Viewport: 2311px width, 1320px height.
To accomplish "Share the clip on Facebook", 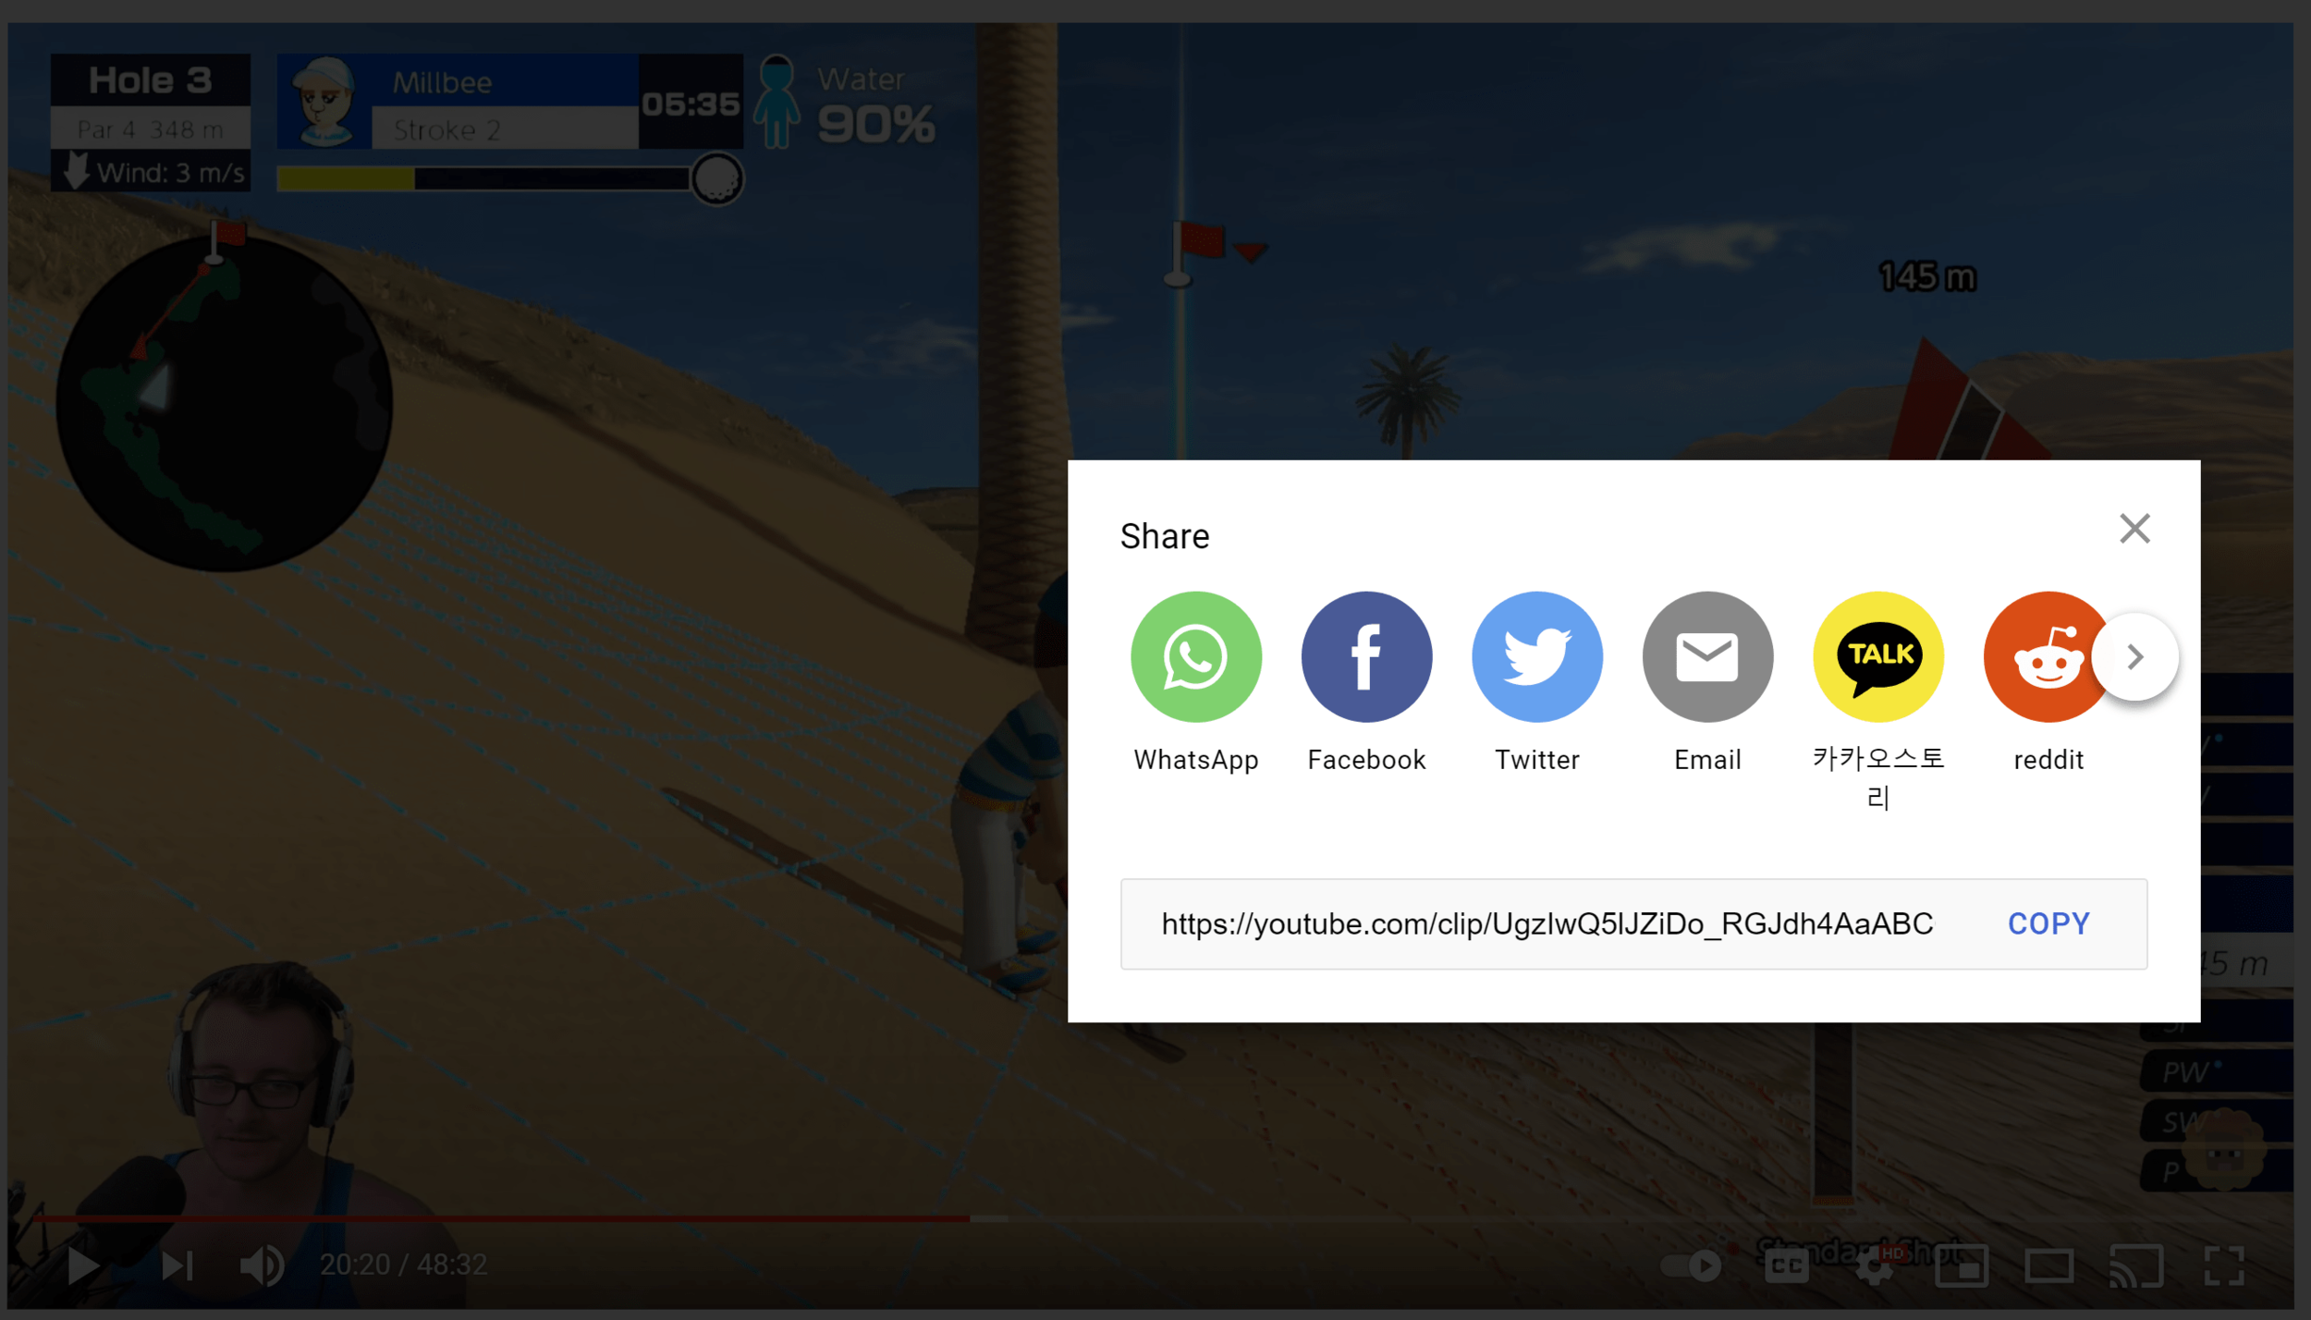I will coord(1365,656).
